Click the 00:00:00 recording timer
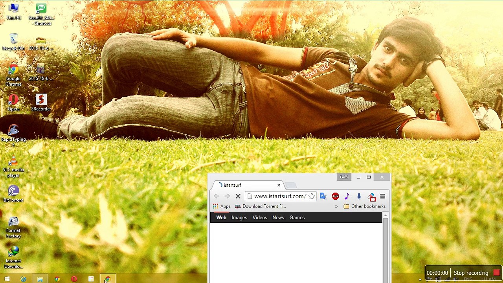This screenshot has width=503, height=283. point(437,273)
